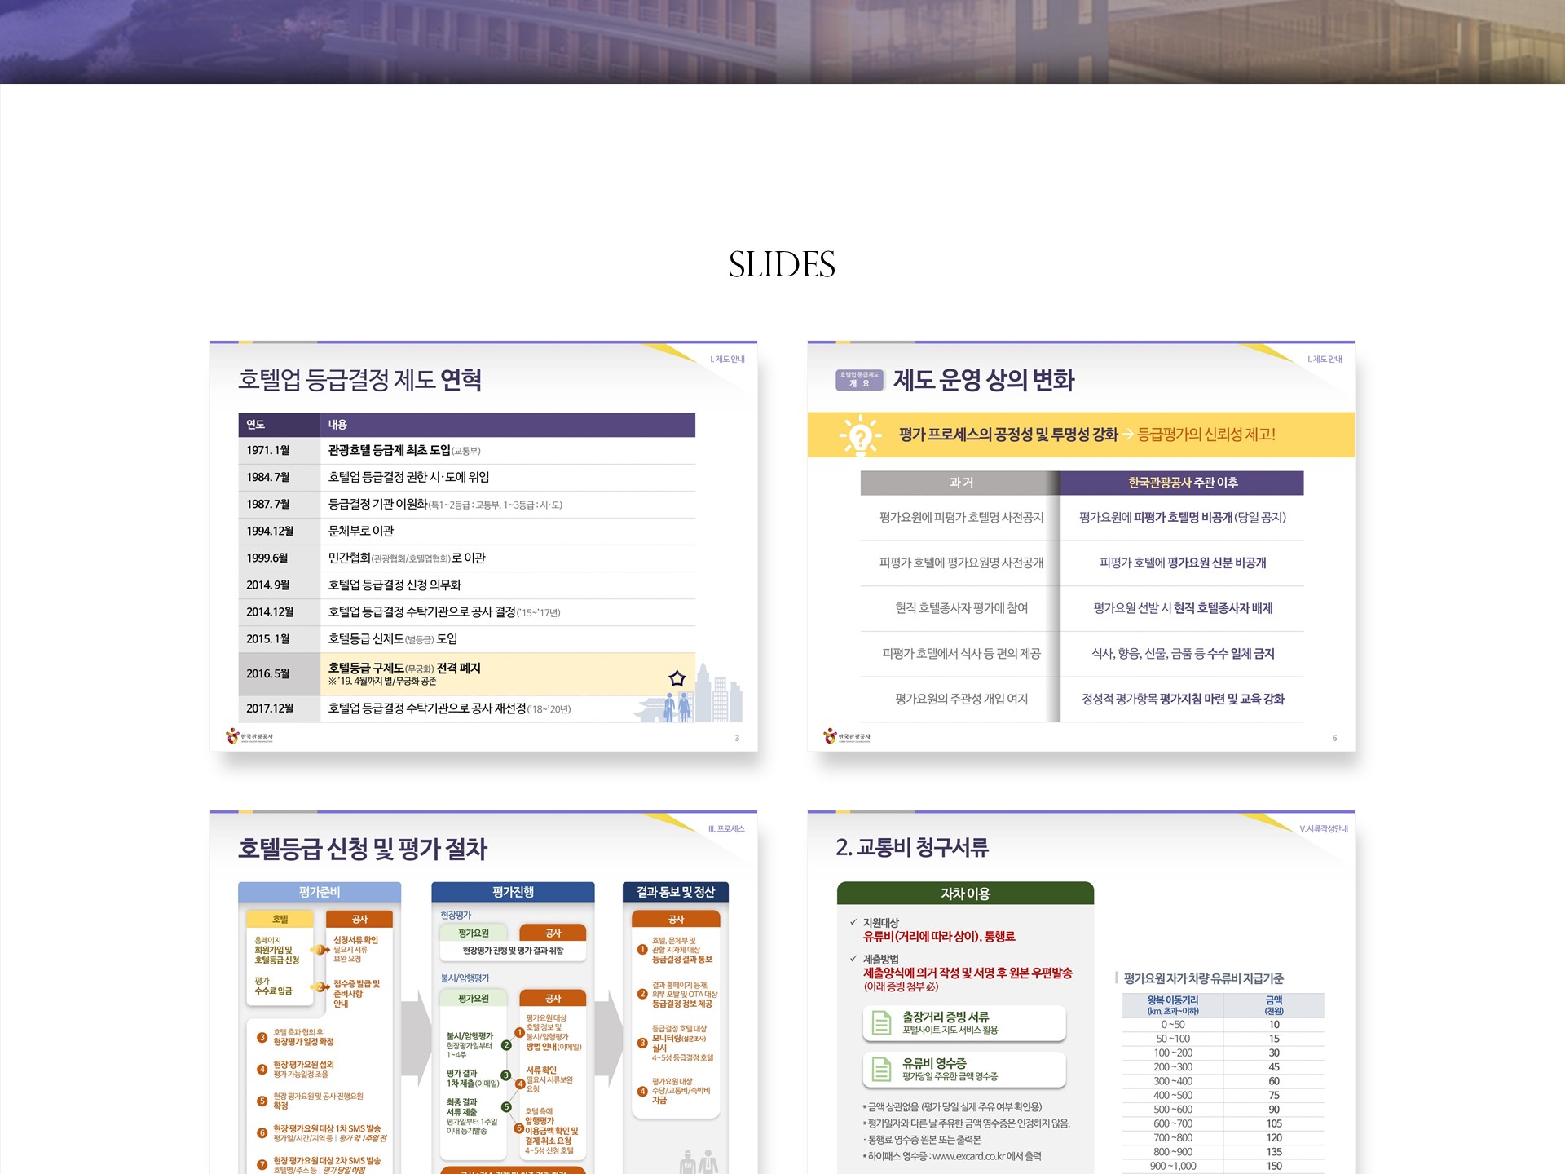The width and height of the screenshot is (1565, 1174).
Task: Select 식사, 향응, 선물, 금품 등 수수 일체 금지
Action: (1183, 654)
